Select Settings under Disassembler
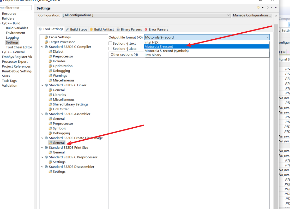Screen dimensions: 290x209 (59, 172)
